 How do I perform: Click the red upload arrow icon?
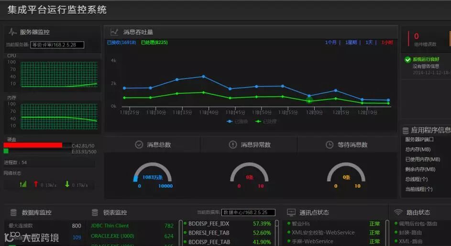[x=36, y=184]
